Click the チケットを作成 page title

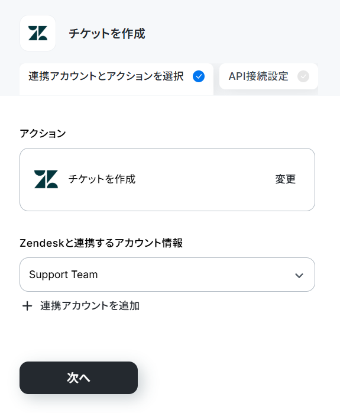click(x=107, y=34)
